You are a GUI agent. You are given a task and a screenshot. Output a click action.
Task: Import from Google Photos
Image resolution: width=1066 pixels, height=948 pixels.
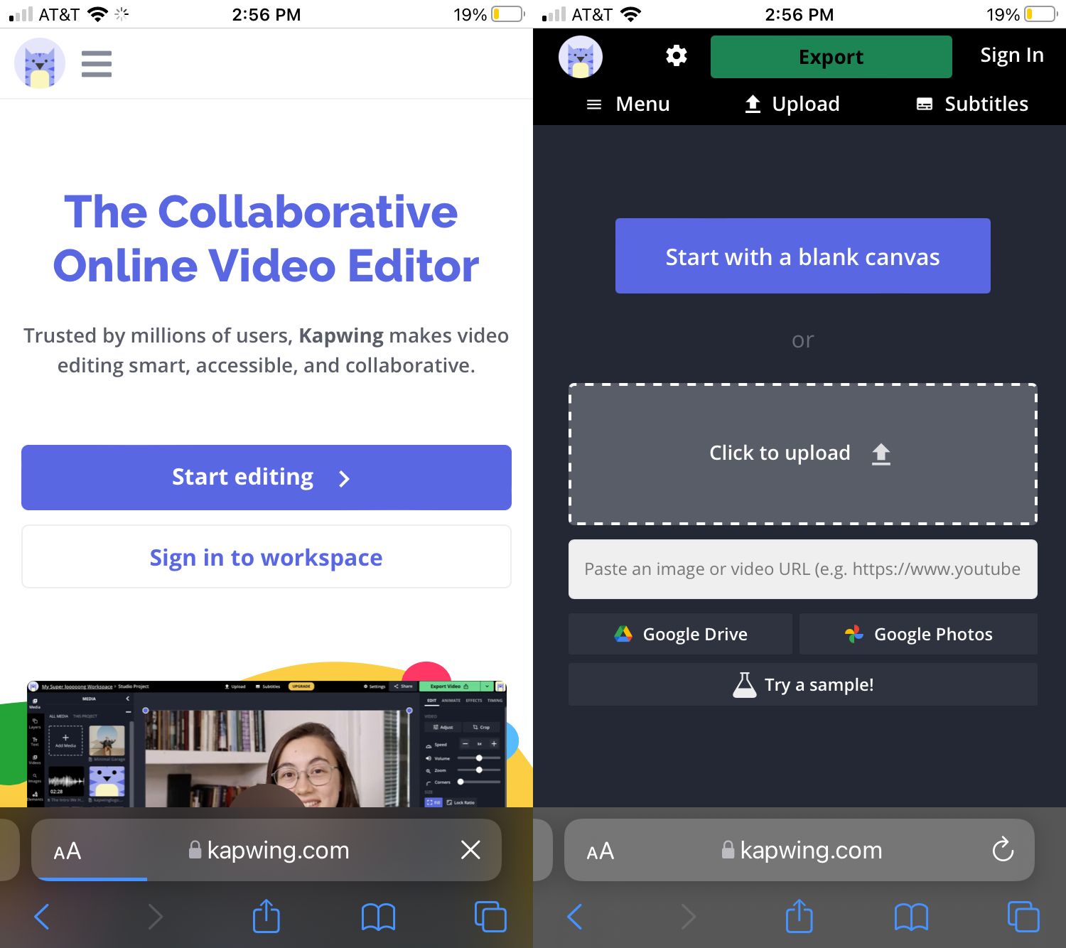(918, 634)
